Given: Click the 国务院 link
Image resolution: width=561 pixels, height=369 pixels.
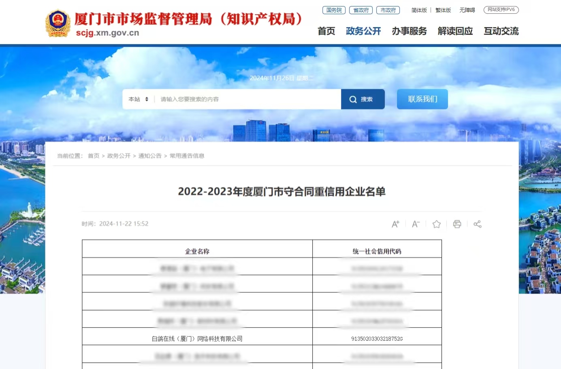Looking at the screenshot, I should pos(334,10).
